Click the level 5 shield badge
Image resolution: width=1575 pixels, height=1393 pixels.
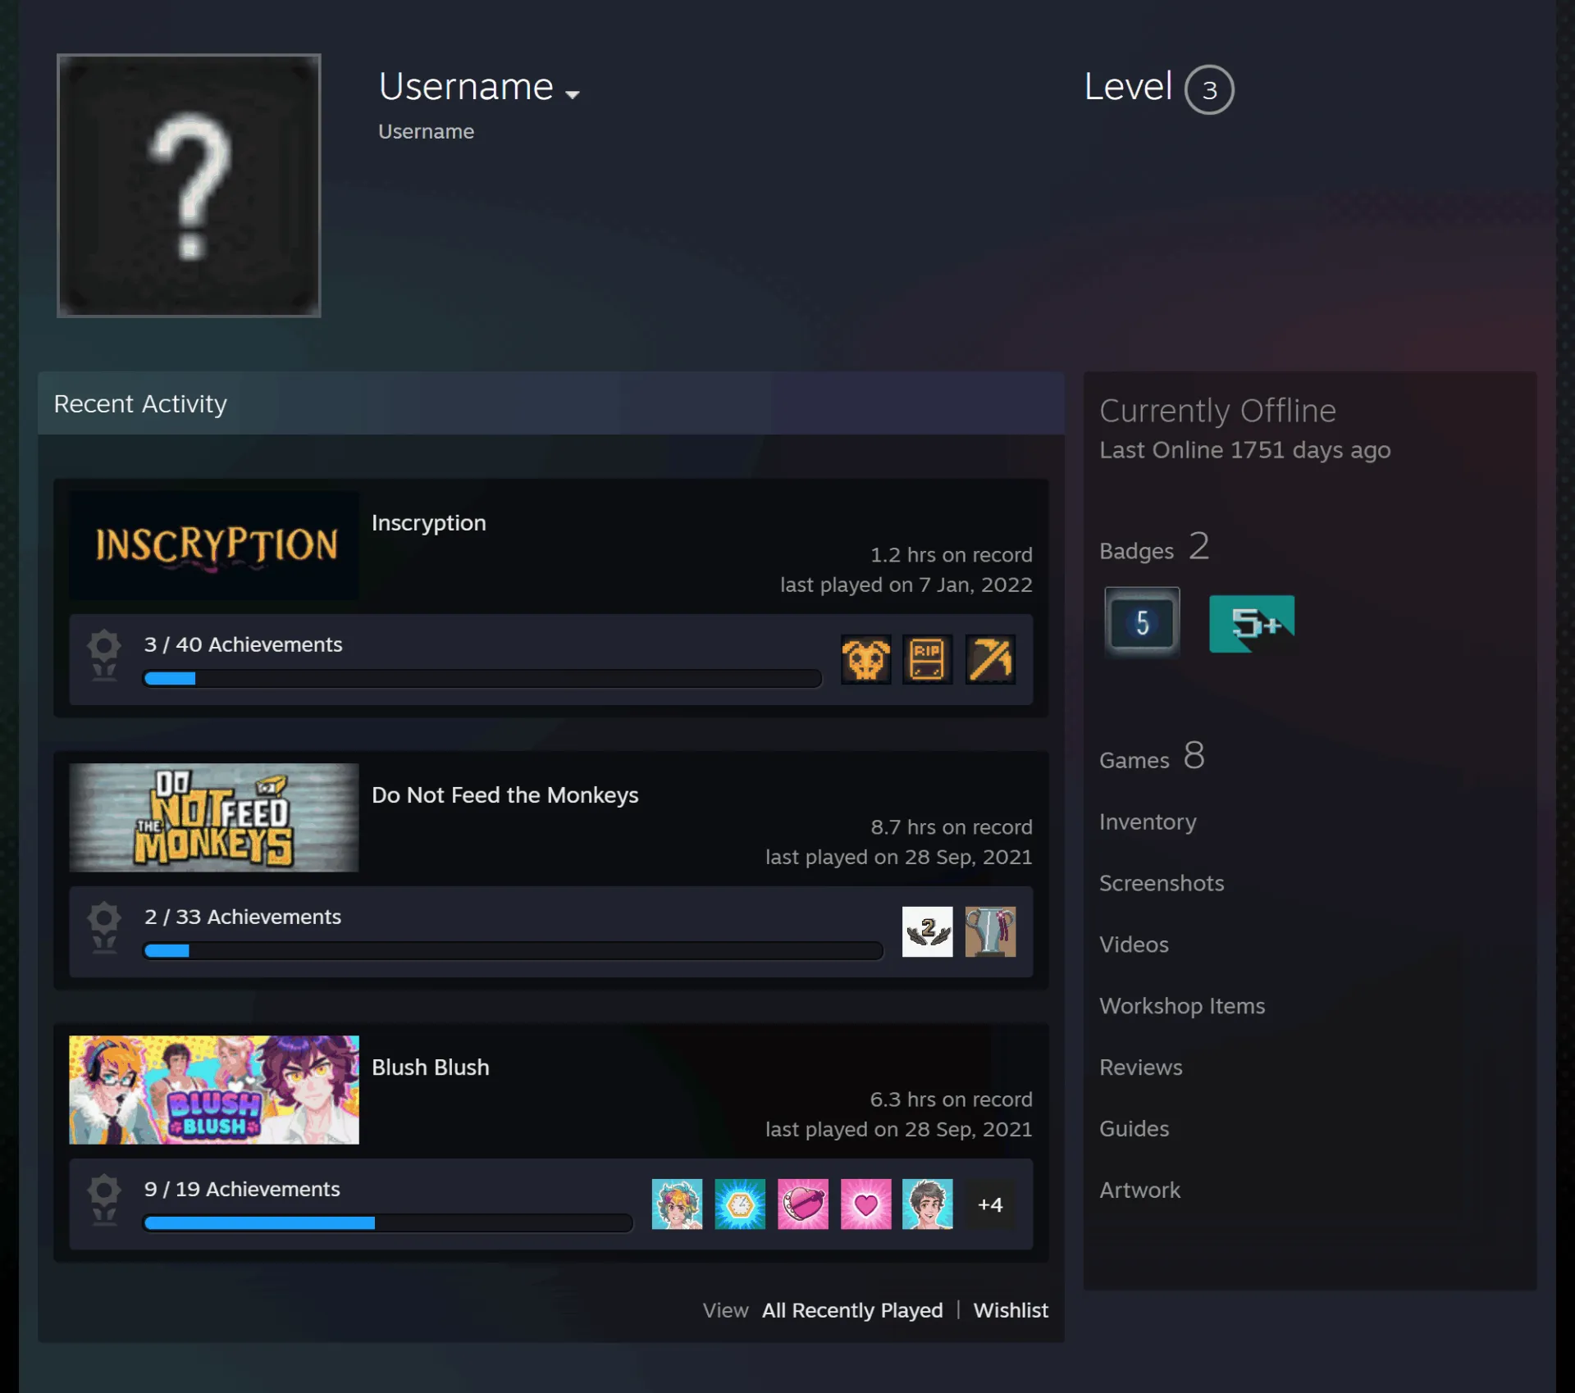[x=1142, y=623]
